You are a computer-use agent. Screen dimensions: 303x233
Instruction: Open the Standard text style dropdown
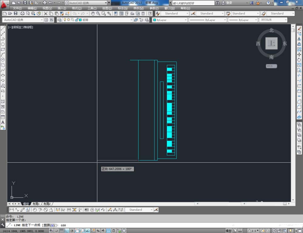[x=175, y=13]
